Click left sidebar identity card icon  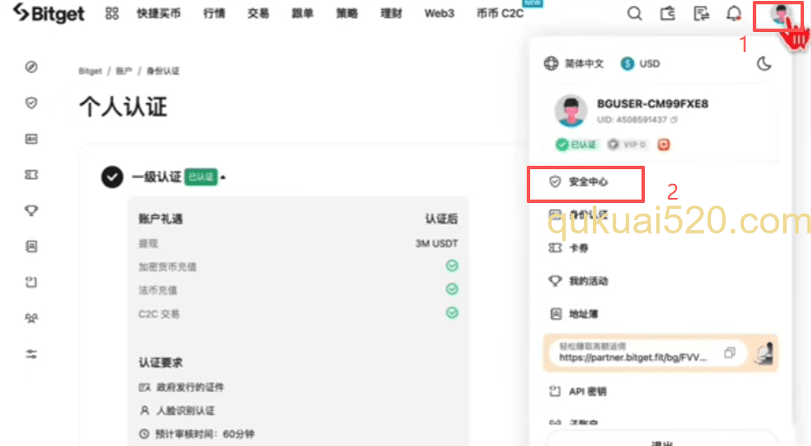31,139
